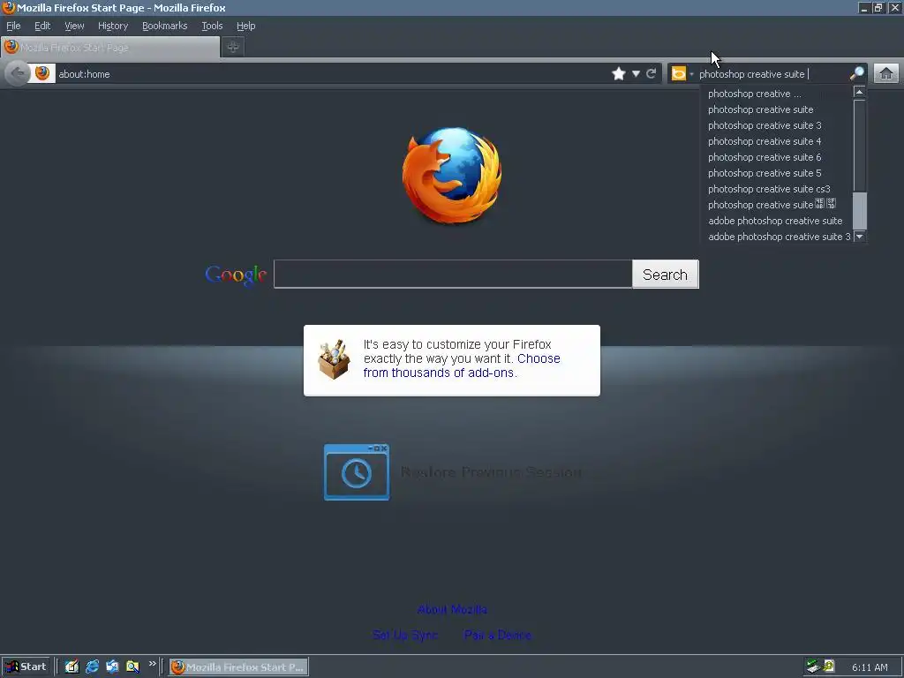Open the Bookmarks menu
The height and width of the screenshot is (678, 904).
click(164, 26)
